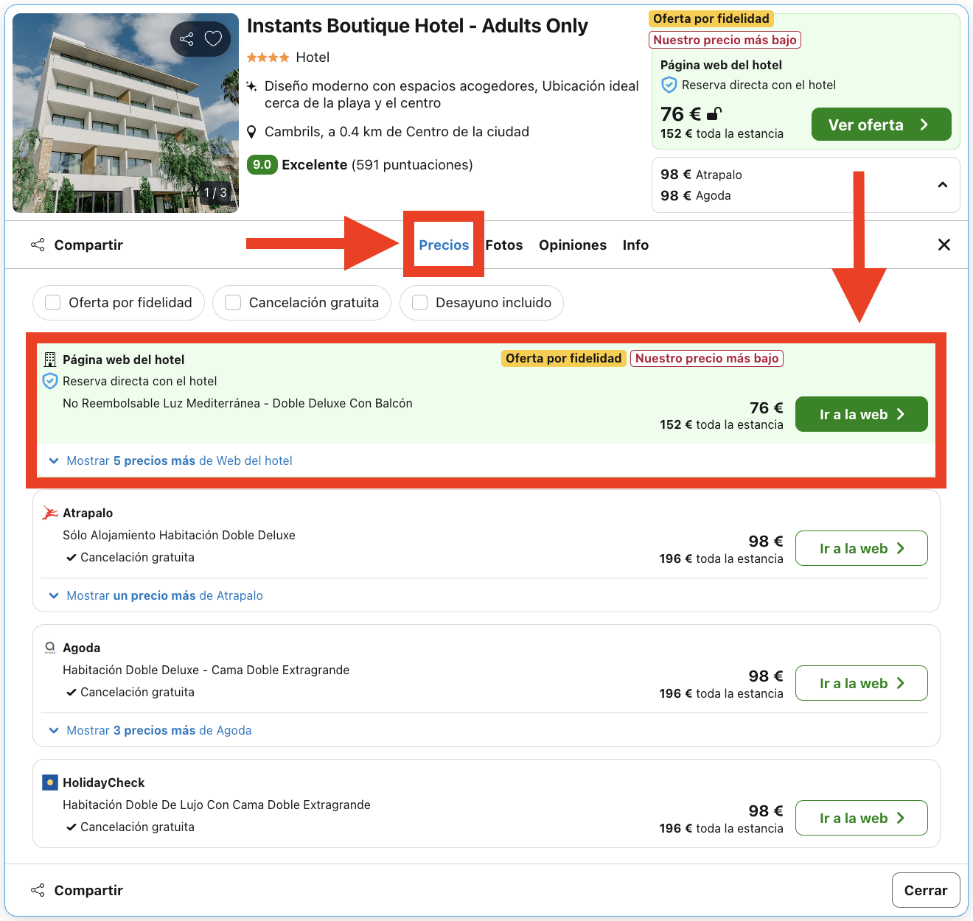
Task: Click the location pin icon near Cambrils
Action: point(251,131)
